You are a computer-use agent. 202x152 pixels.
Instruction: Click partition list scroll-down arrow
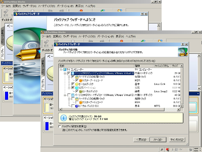point(182,106)
